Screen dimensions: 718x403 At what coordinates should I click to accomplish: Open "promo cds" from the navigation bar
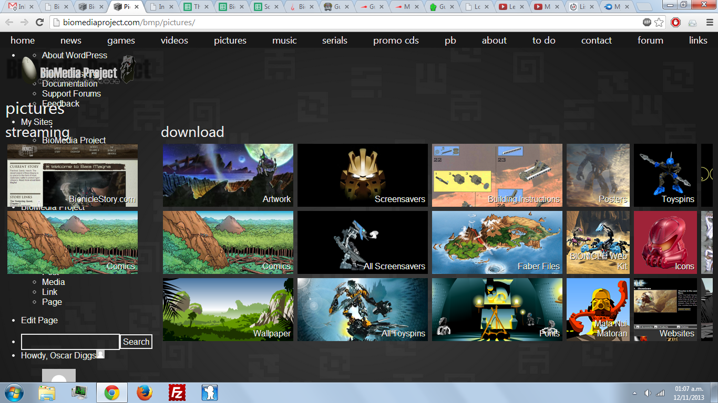click(x=395, y=40)
